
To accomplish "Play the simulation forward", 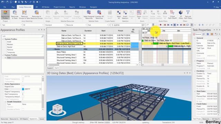I will click(x=178, y=25).
